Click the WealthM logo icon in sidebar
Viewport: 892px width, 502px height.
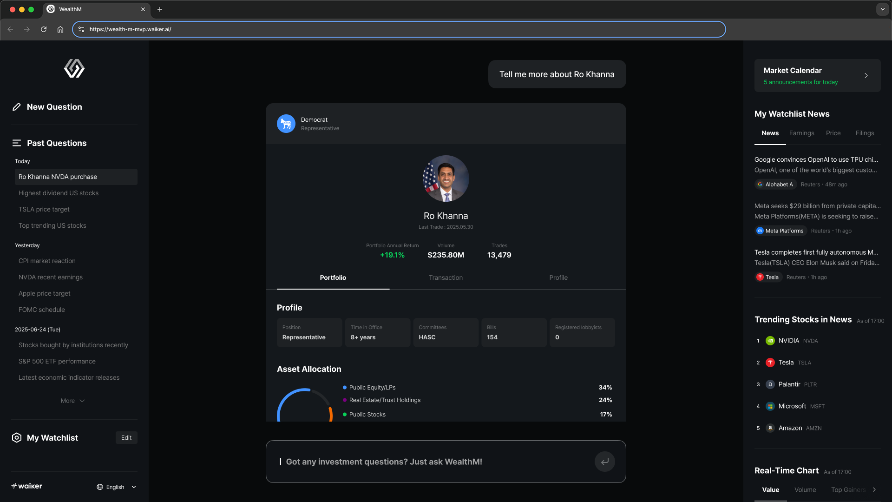coord(74,68)
